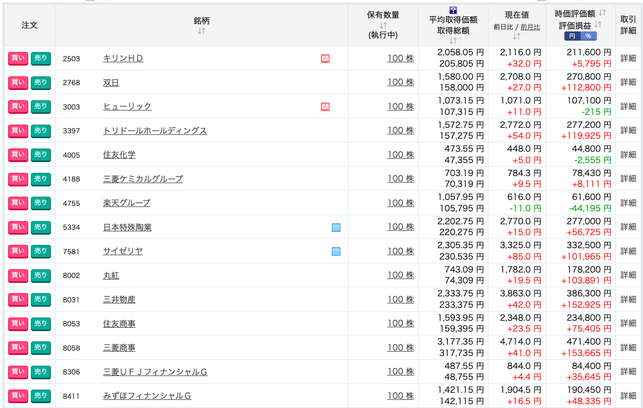The image size is (643, 408).
Task: Click 売り button for トリドールホールディングス
Action: pyautogui.click(x=41, y=131)
